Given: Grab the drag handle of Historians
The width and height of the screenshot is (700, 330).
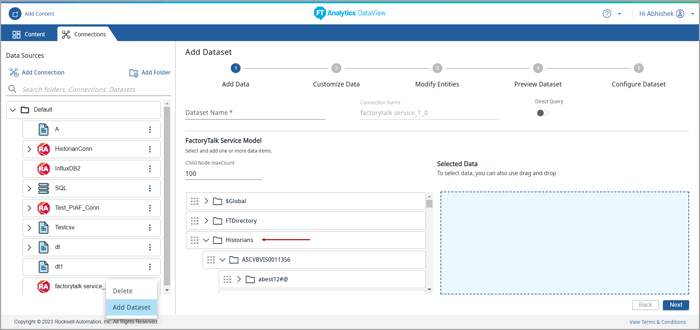Looking at the screenshot, I should 195,240.
